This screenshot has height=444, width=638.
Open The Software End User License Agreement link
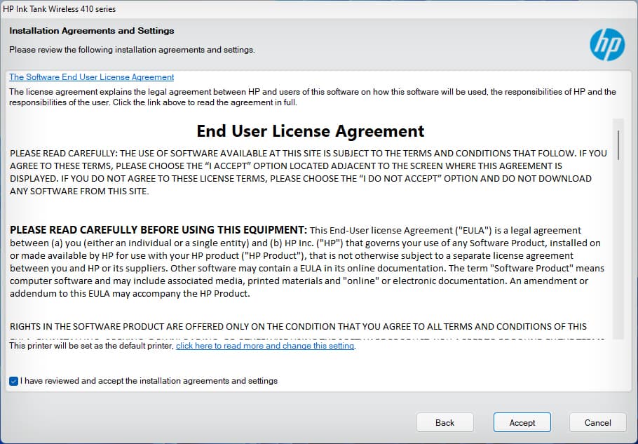click(x=92, y=77)
